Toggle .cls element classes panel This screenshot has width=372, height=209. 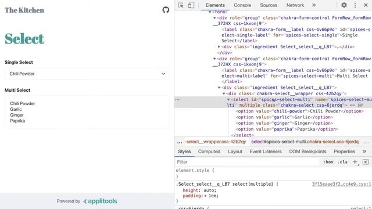pyautogui.click(x=342, y=162)
